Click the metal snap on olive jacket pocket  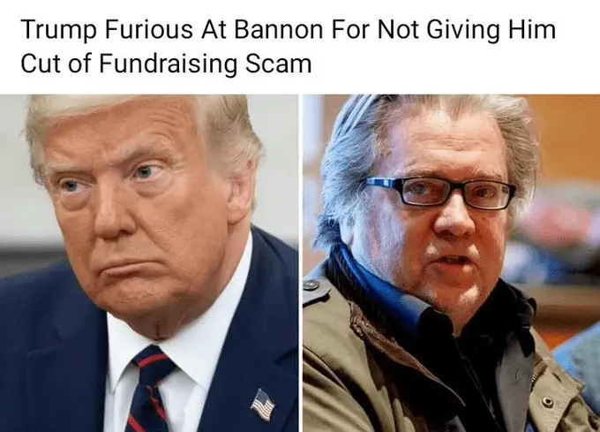[549, 402]
